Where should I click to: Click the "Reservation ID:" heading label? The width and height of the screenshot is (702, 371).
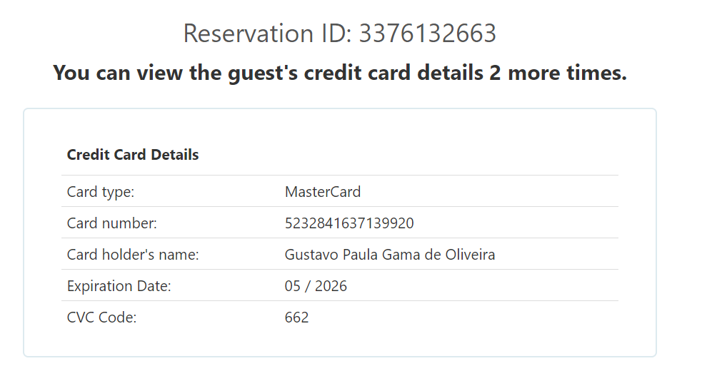[x=268, y=34]
